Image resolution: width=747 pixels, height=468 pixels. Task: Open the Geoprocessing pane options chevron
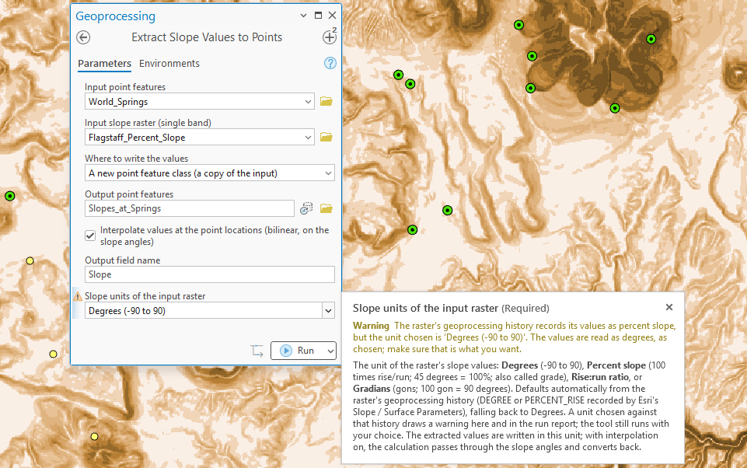pyautogui.click(x=303, y=16)
